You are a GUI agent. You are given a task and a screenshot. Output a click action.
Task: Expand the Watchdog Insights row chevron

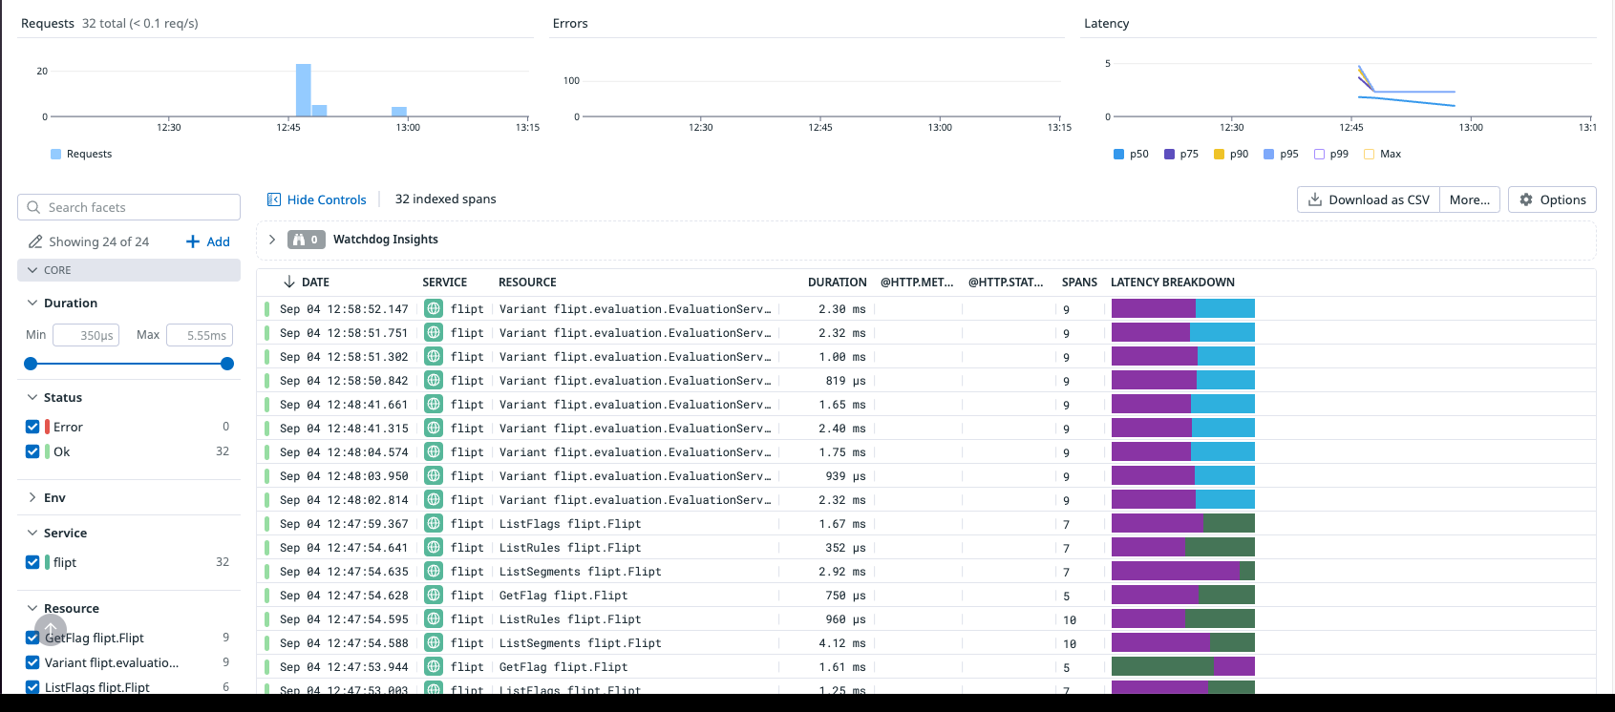pos(272,240)
